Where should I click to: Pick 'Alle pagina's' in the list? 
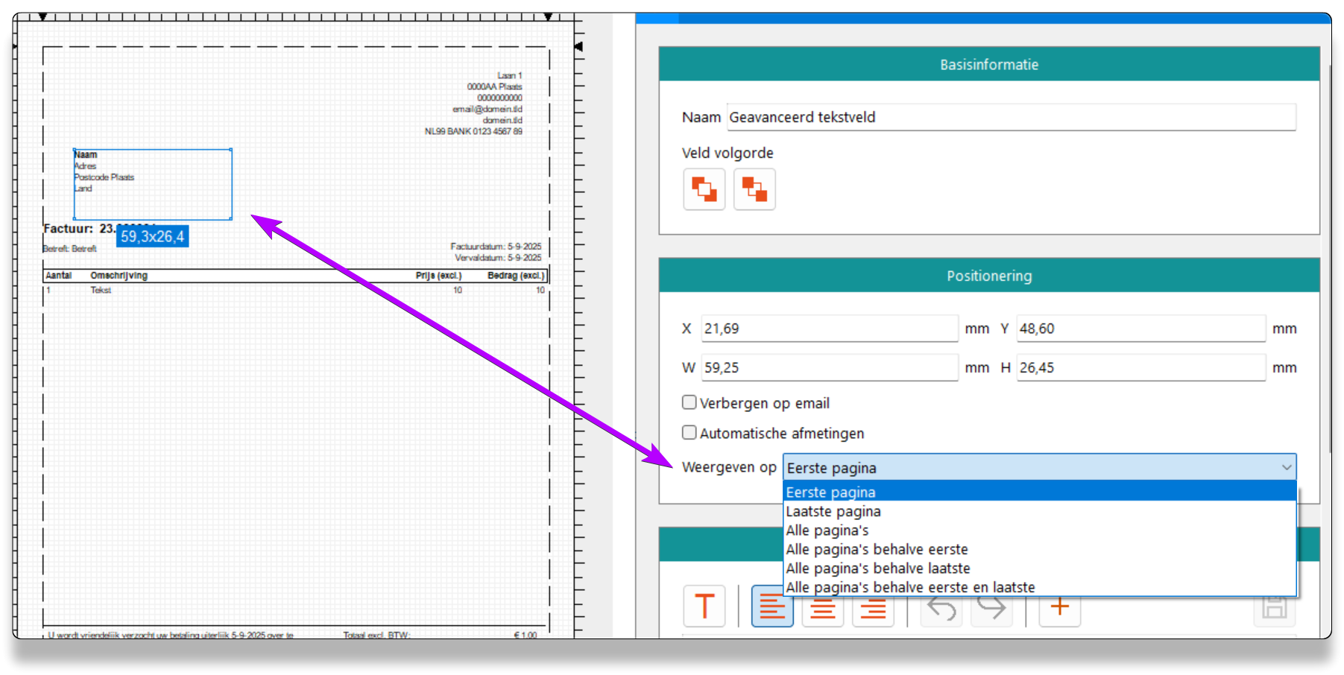[827, 530]
